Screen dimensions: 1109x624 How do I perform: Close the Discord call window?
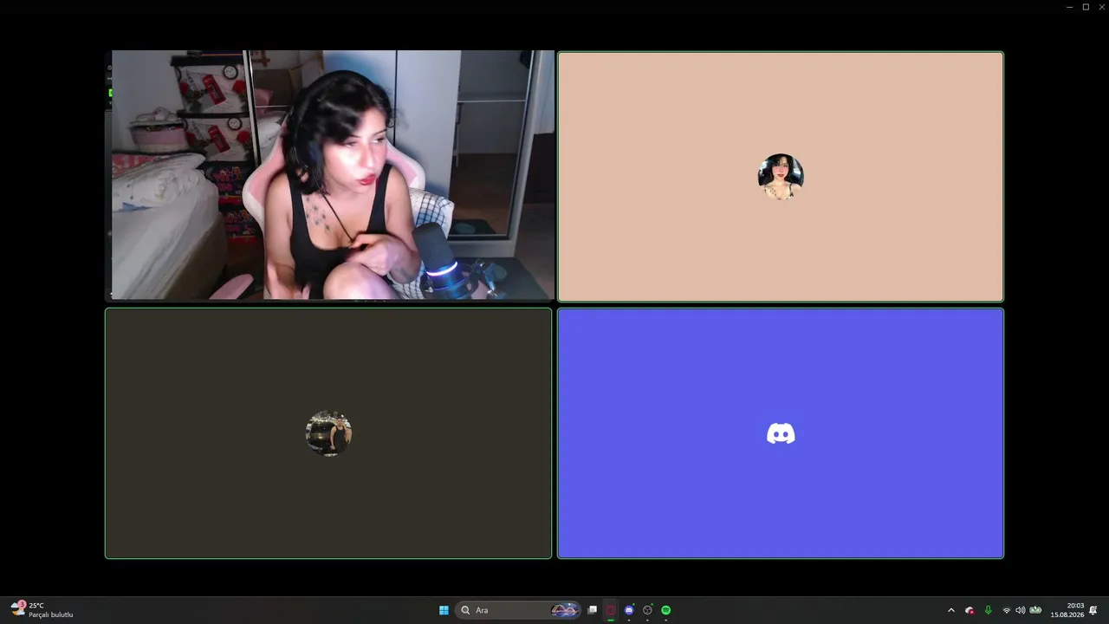pos(1102,7)
